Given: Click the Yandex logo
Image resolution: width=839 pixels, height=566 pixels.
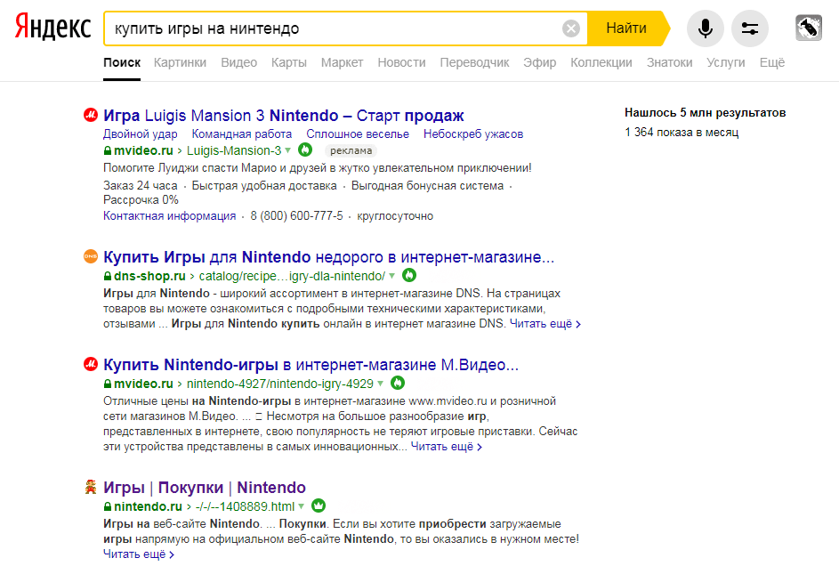Looking at the screenshot, I should click(x=52, y=28).
